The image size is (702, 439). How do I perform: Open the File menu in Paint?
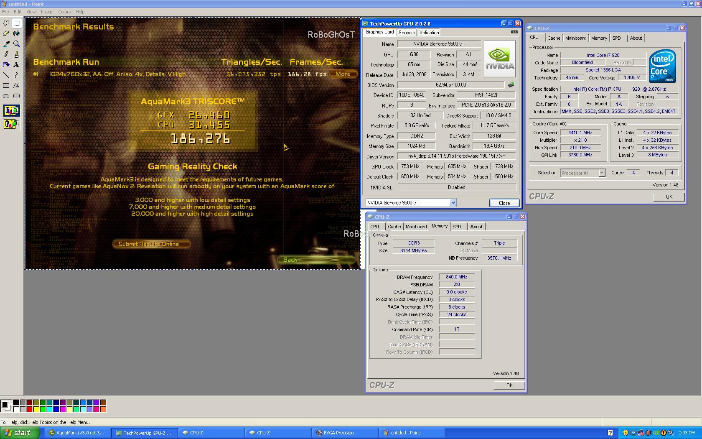(x=5, y=12)
